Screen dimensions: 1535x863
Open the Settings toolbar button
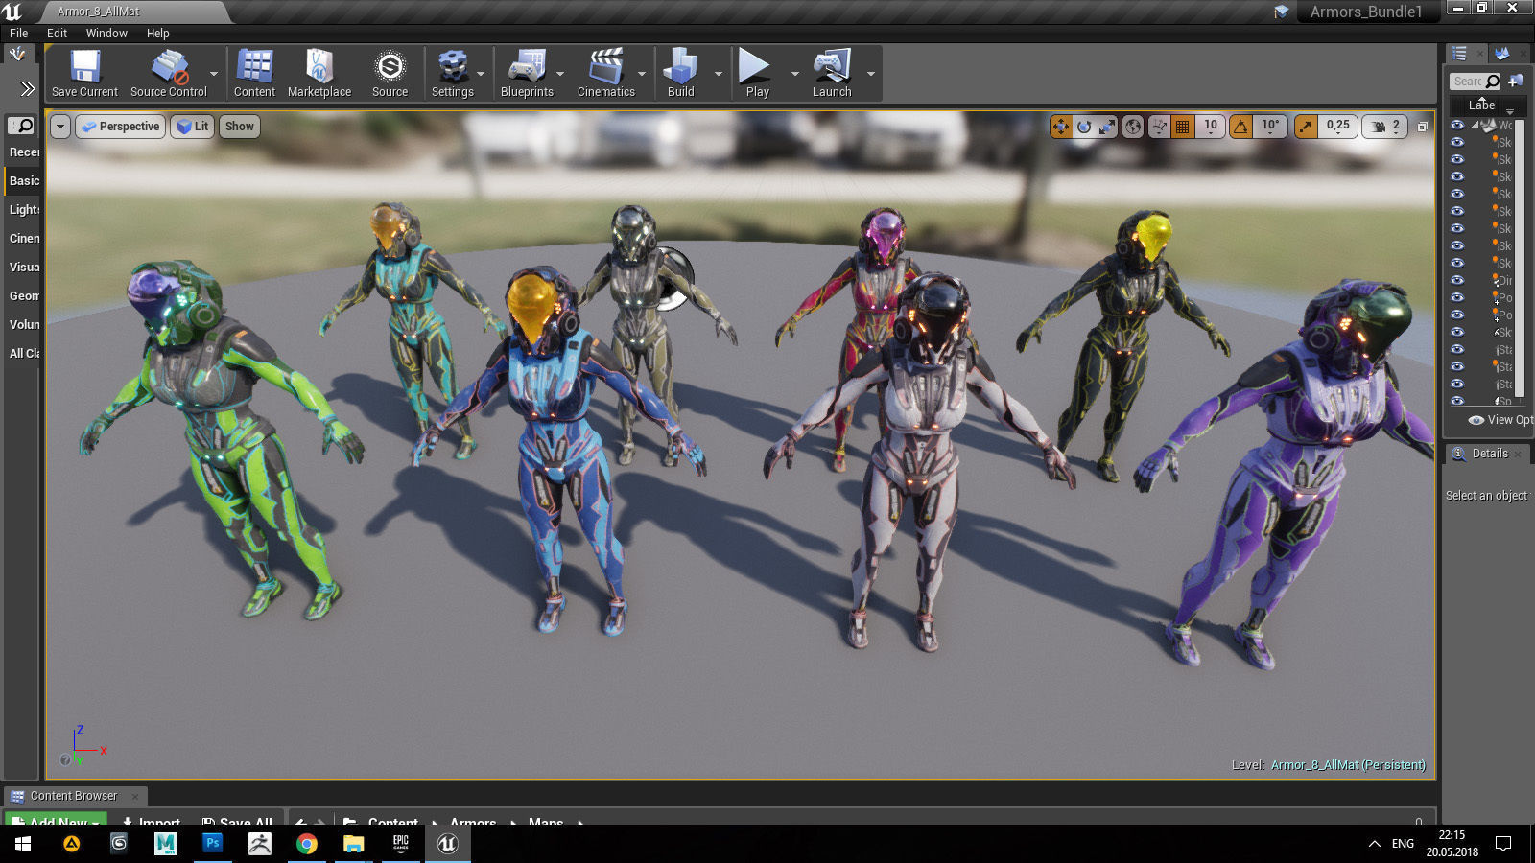452,73
